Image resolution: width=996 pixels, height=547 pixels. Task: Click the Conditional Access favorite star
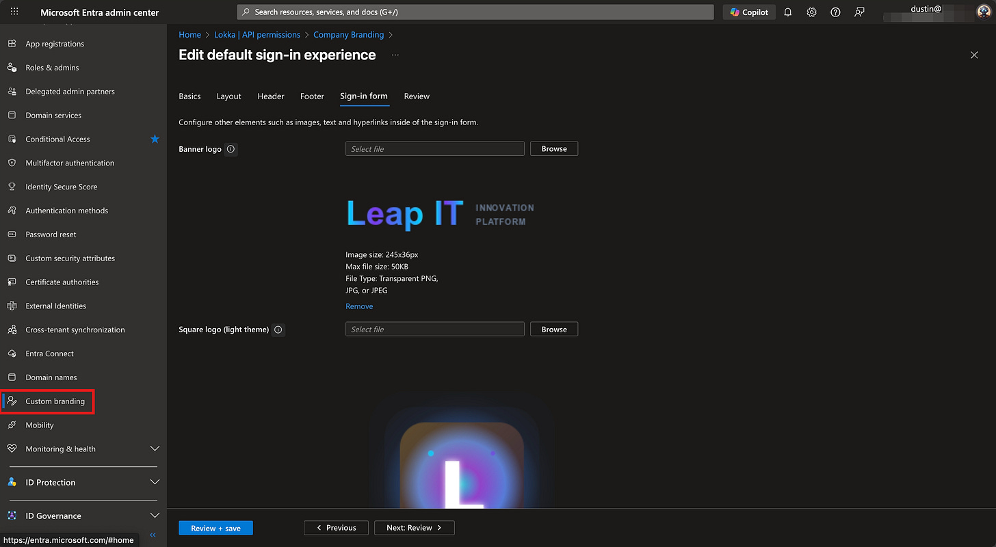155,139
